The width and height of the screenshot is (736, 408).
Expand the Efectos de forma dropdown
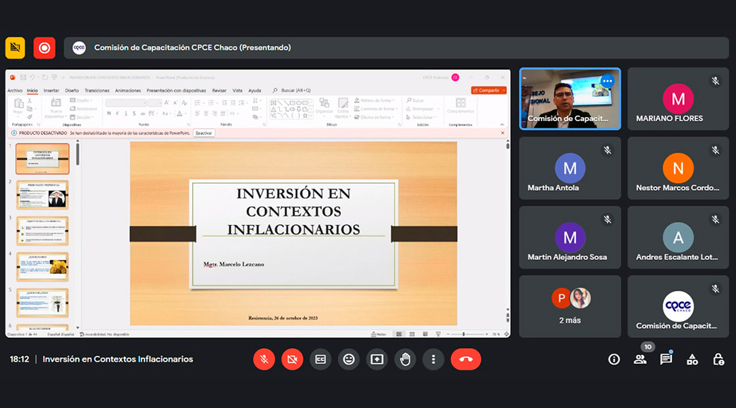pos(375,117)
